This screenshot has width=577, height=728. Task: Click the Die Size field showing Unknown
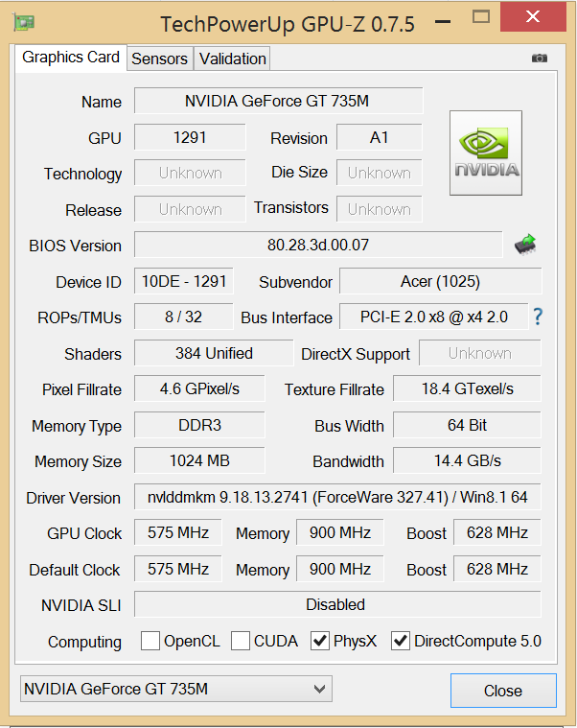click(x=379, y=173)
